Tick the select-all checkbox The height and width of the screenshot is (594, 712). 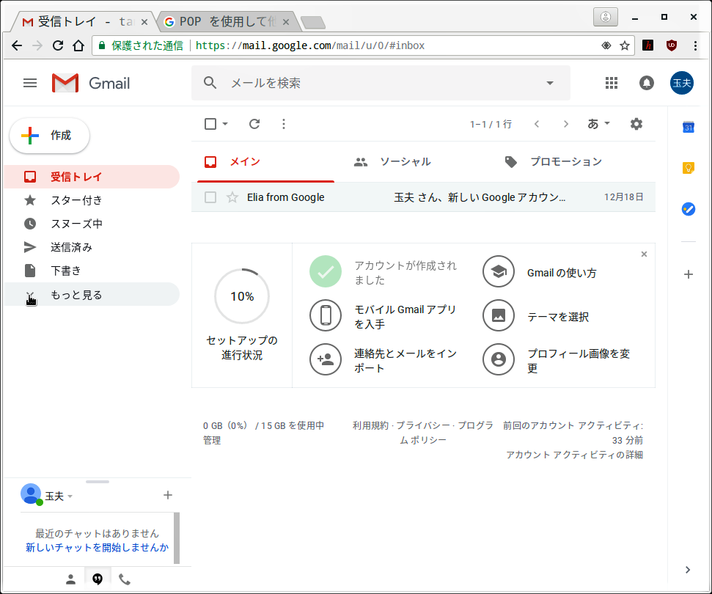click(210, 124)
